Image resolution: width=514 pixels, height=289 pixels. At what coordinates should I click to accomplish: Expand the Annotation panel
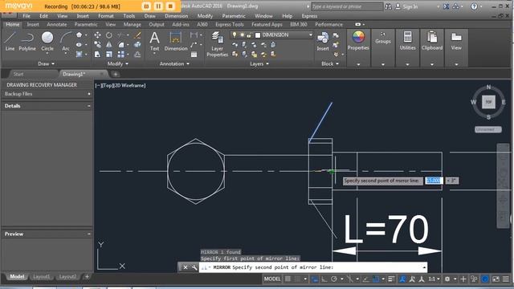click(174, 63)
